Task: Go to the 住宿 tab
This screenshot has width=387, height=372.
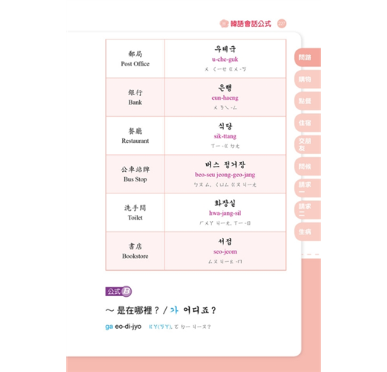Action: tap(307, 123)
